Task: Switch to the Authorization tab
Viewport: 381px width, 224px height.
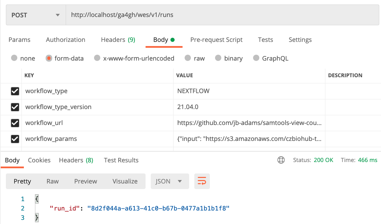Action: 65,40
